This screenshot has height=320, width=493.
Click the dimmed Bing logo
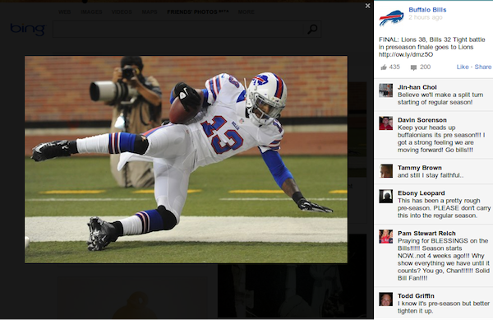coord(27,29)
